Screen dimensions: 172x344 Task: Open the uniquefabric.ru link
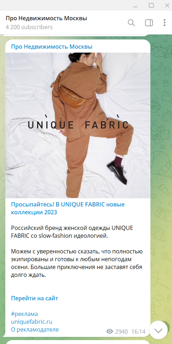click(x=32, y=322)
